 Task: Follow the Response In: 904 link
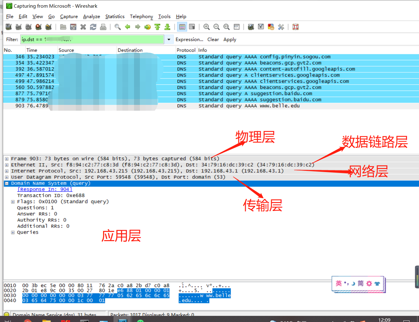[x=45, y=190]
